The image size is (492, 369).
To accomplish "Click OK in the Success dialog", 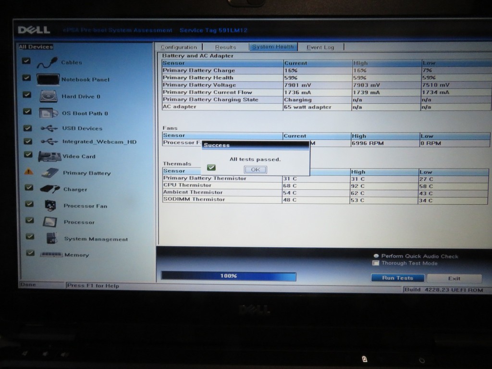I will [x=256, y=170].
